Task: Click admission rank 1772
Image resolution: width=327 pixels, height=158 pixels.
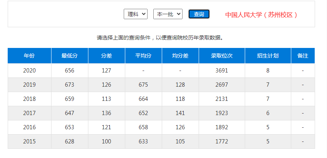Action: (222, 142)
